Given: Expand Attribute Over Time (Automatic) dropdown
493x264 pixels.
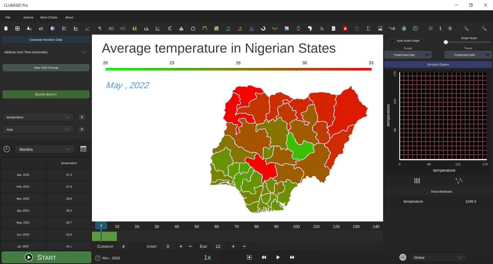Looking at the screenshot, I should coord(46,52).
